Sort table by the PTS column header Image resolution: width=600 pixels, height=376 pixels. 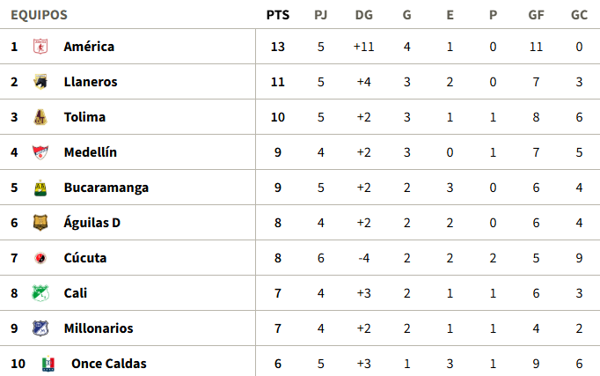pyautogui.click(x=278, y=15)
